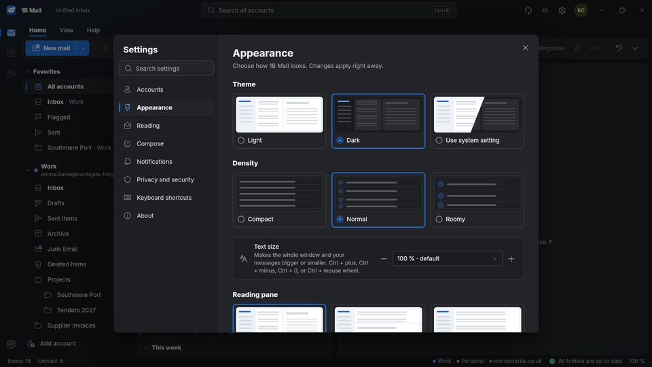Open the Help tab
The height and width of the screenshot is (367, 652).
click(93, 31)
